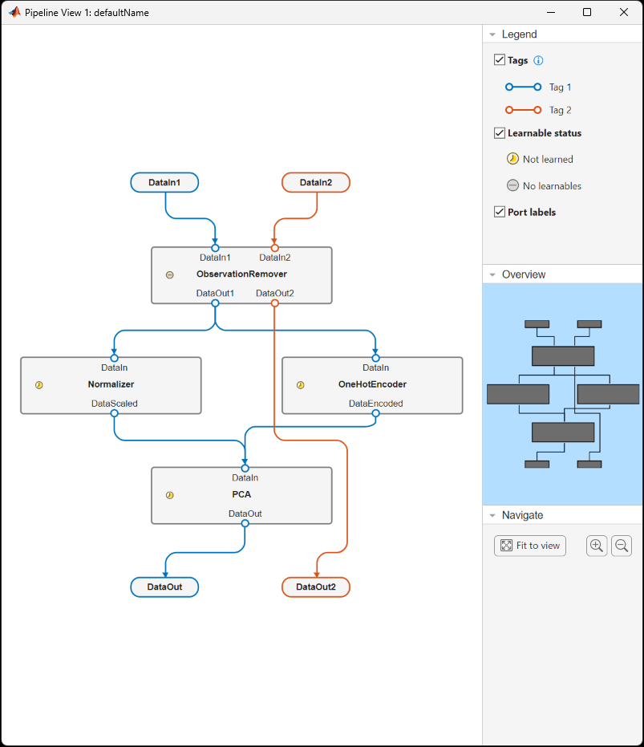Collapse the Navigate section
This screenshot has height=747, width=644.
click(x=492, y=515)
